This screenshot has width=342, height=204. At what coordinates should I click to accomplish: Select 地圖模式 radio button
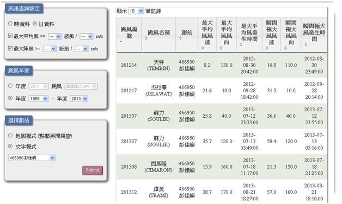click(x=10, y=136)
